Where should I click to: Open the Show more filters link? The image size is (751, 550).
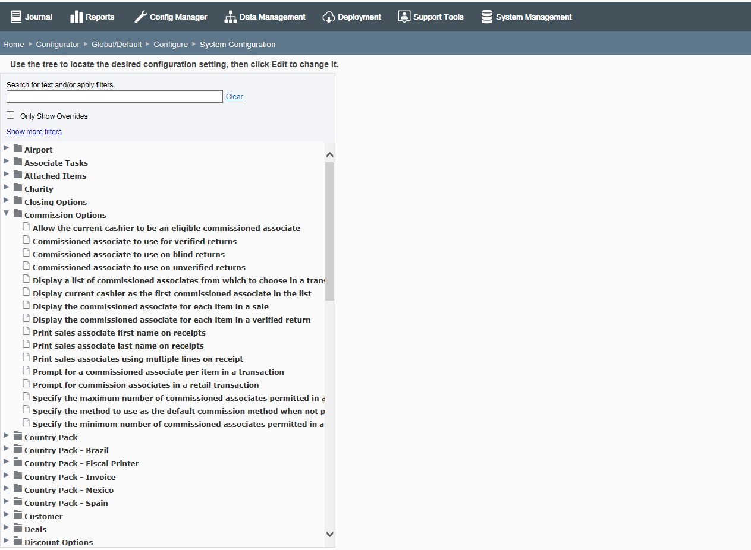[33, 131]
